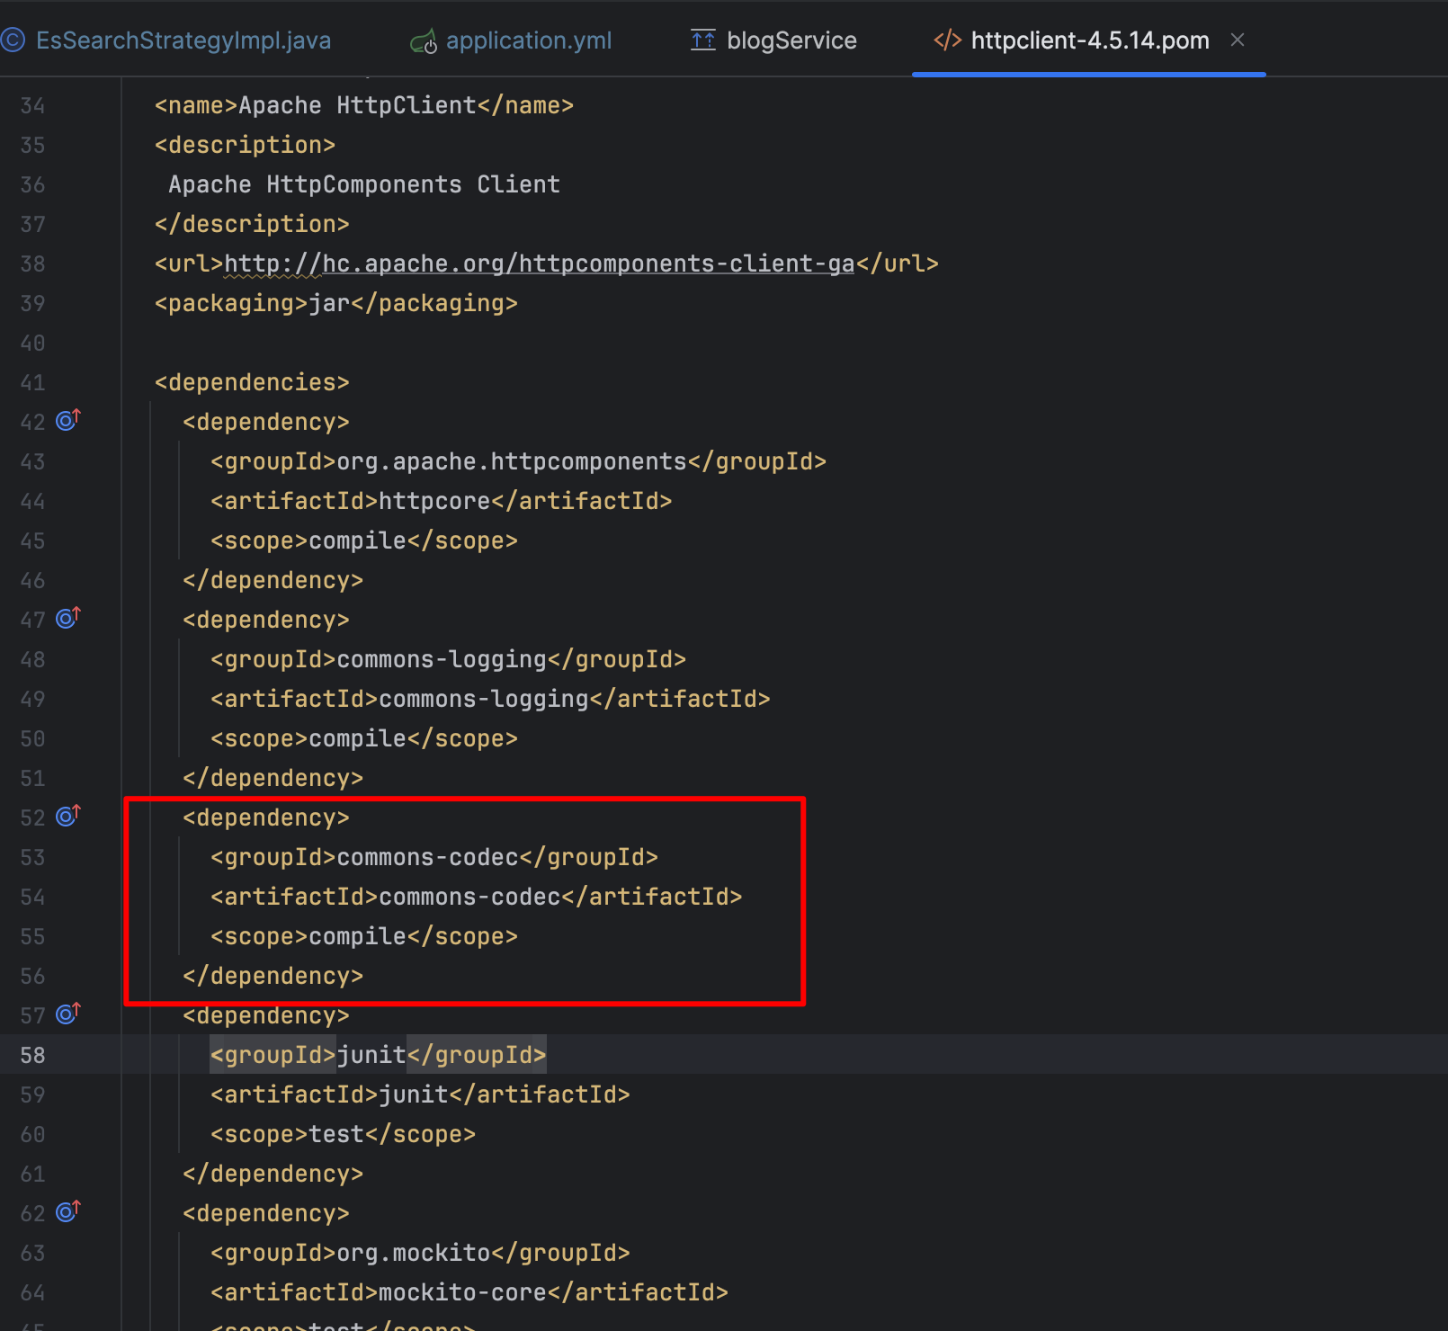Click Java class icon on EsSearchStrategyImpl tab
1448x1331 pixels.
(13, 40)
